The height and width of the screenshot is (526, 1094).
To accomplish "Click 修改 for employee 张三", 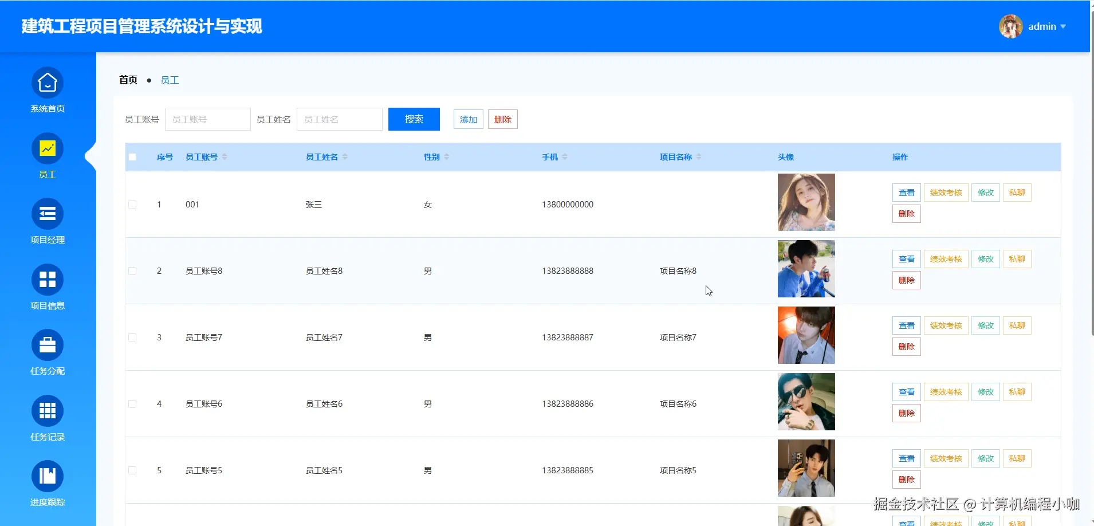I will [986, 193].
